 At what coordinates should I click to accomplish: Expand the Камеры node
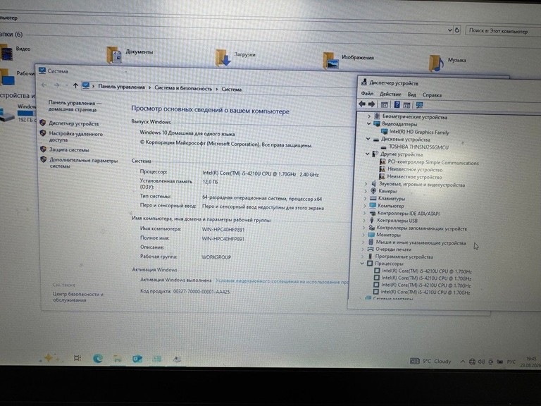pos(366,190)
